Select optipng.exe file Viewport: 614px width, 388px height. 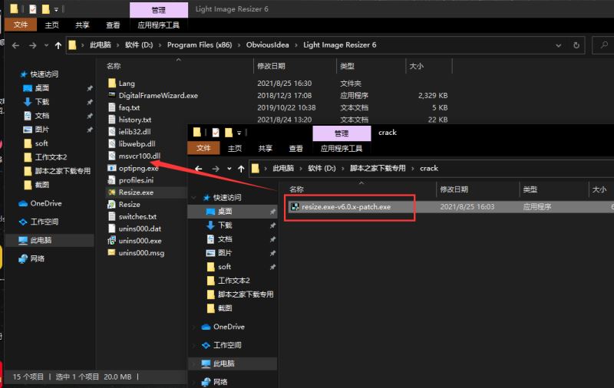point(133,168)
